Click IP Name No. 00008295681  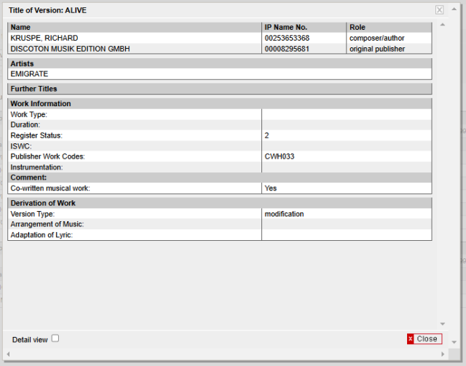(x=287, y=49)
